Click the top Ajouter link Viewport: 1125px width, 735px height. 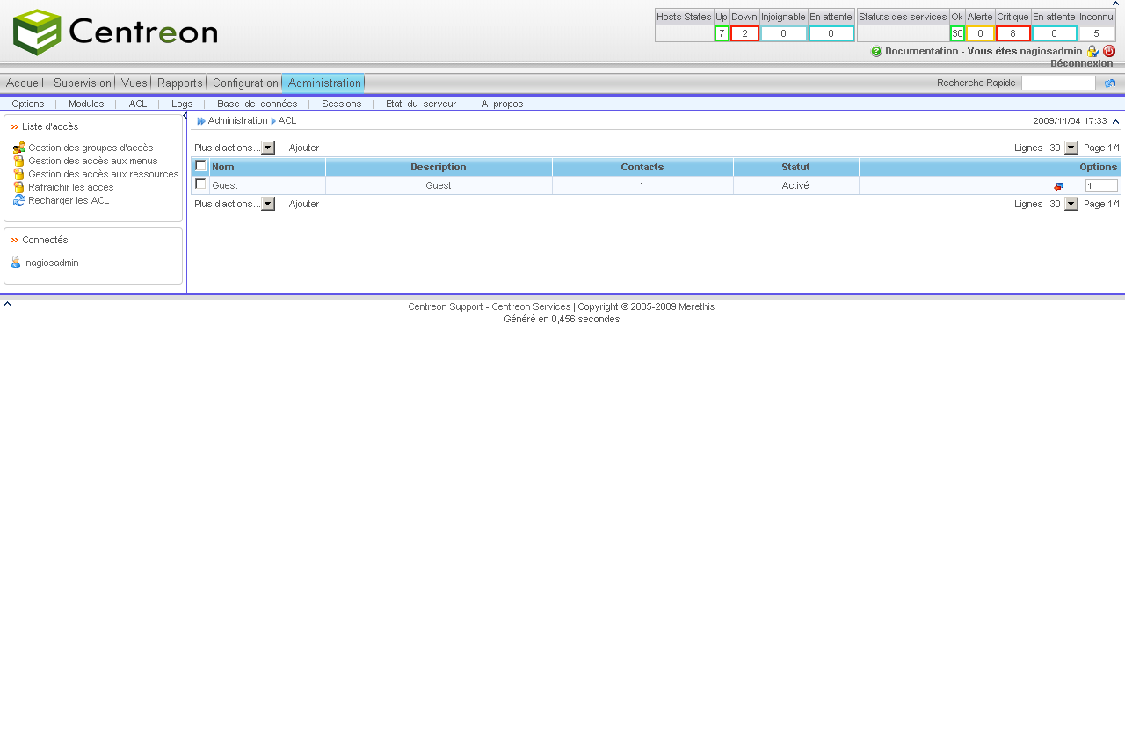(304, 148)
